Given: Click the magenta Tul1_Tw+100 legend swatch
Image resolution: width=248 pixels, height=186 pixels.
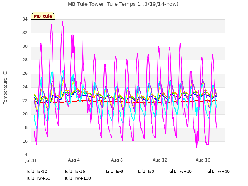Looking at the screenshot, I should (59, 179).
